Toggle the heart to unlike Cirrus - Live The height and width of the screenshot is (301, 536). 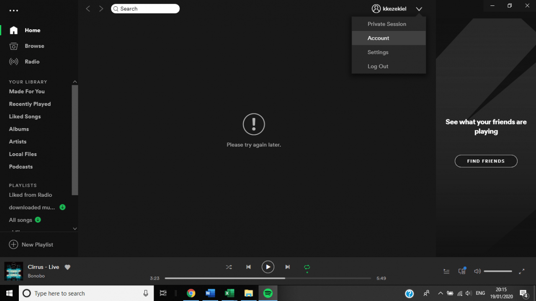pos(67,267)
